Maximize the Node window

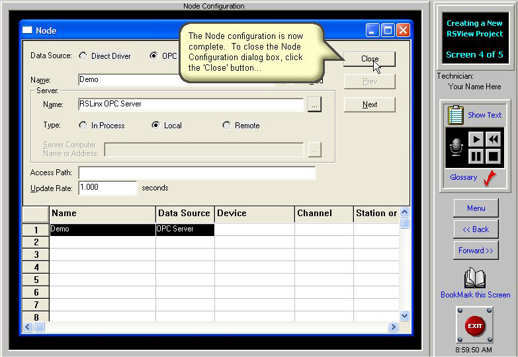388,30
